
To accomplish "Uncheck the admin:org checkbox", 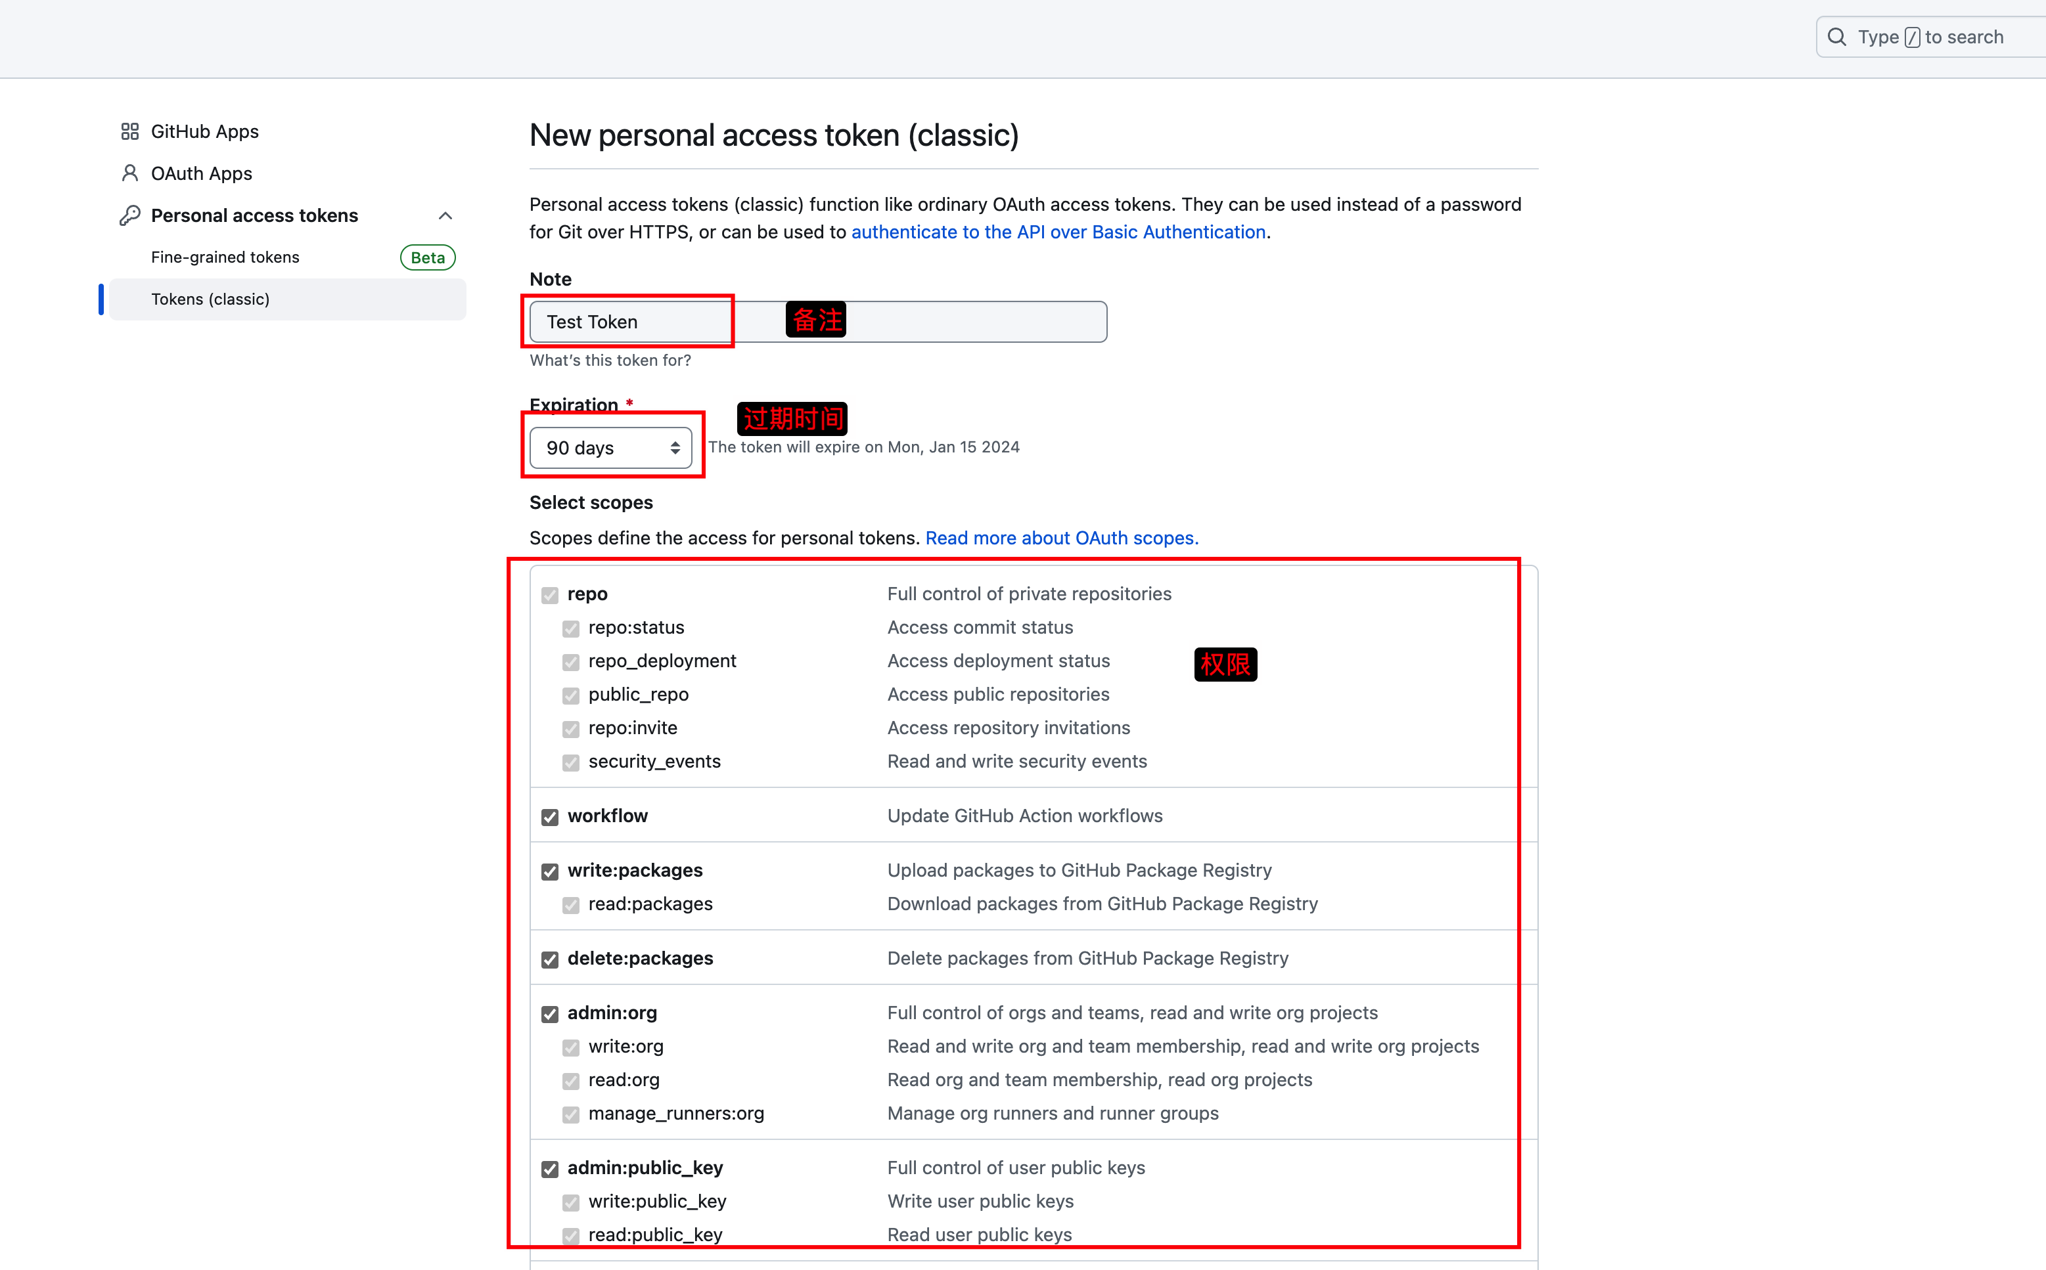I will click(549, 1014).
